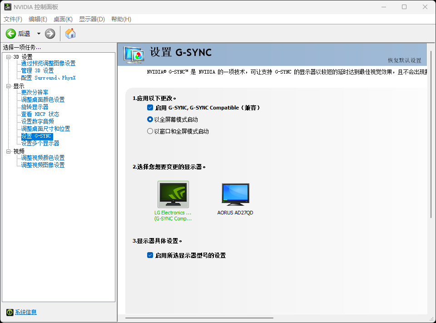Screen dimensions: 436x323
Task: Open the NVIDIA Control Panel home icon
Action: [70, 33]
